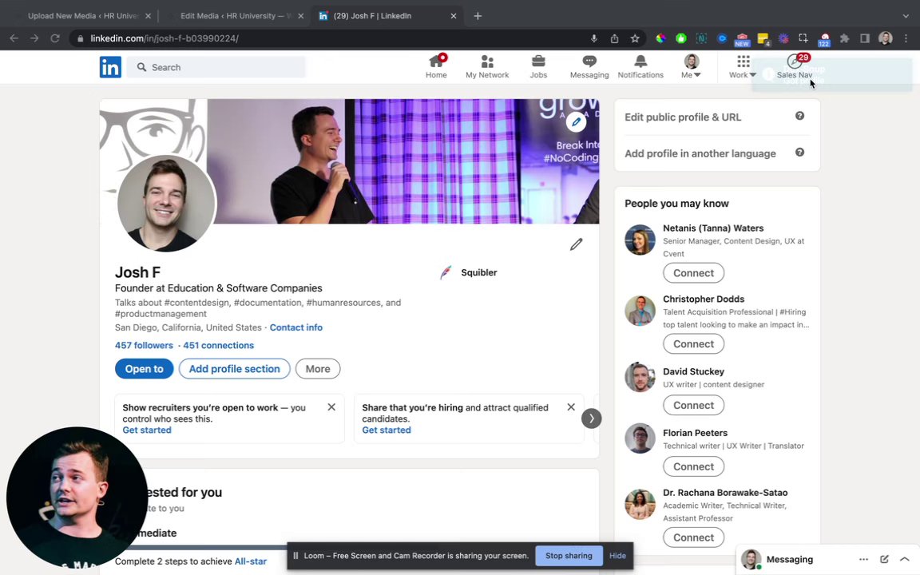
Task: Open the Open to options
Action: tap(144, 368)
